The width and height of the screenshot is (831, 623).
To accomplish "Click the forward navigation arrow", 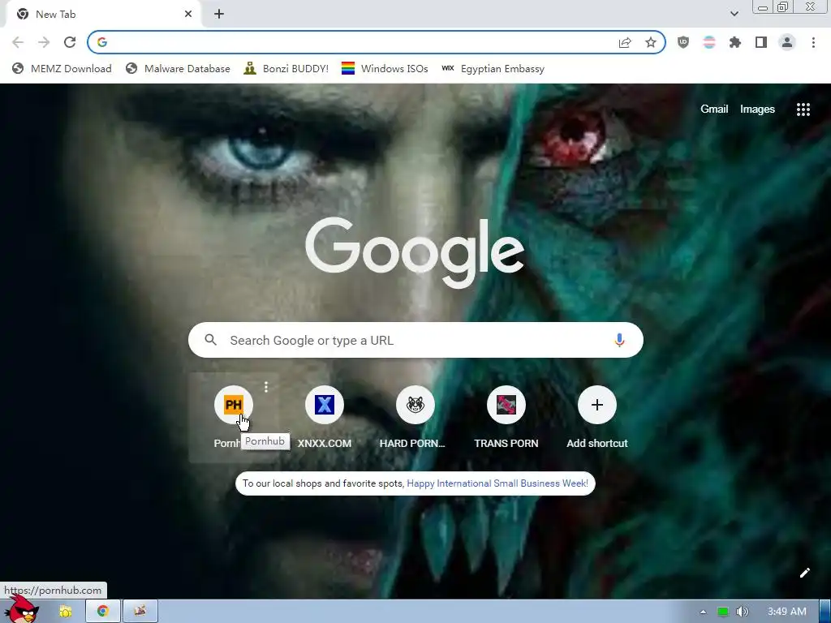I will tap(44, 42).
